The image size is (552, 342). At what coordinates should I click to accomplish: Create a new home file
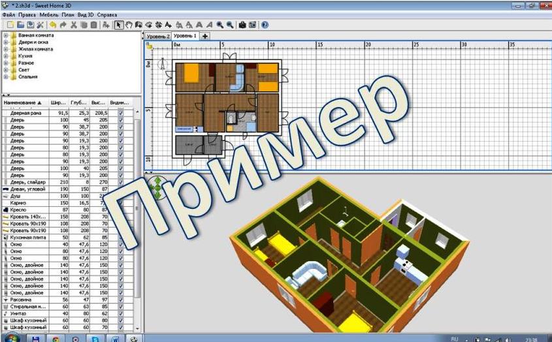point(10,25)
